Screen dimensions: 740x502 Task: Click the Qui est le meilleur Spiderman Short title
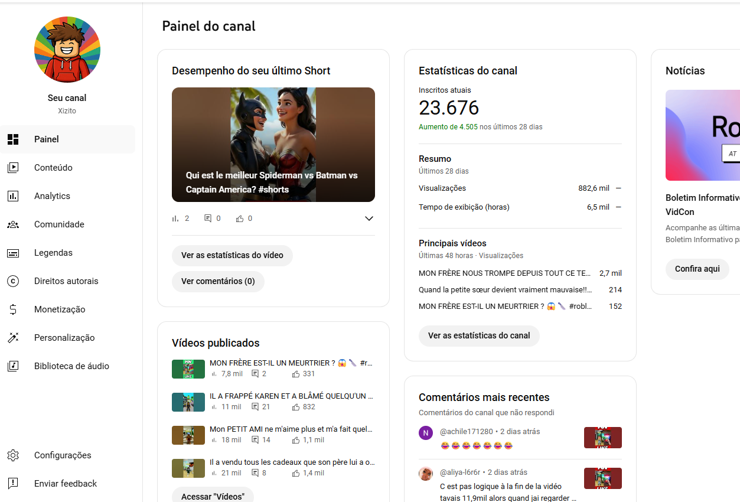[x=272, y=182]
